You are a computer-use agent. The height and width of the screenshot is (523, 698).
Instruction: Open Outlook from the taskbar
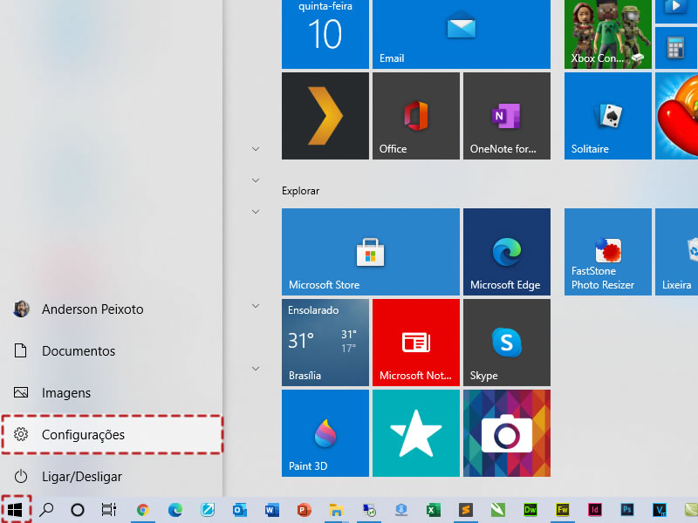(x=239, y=510)
